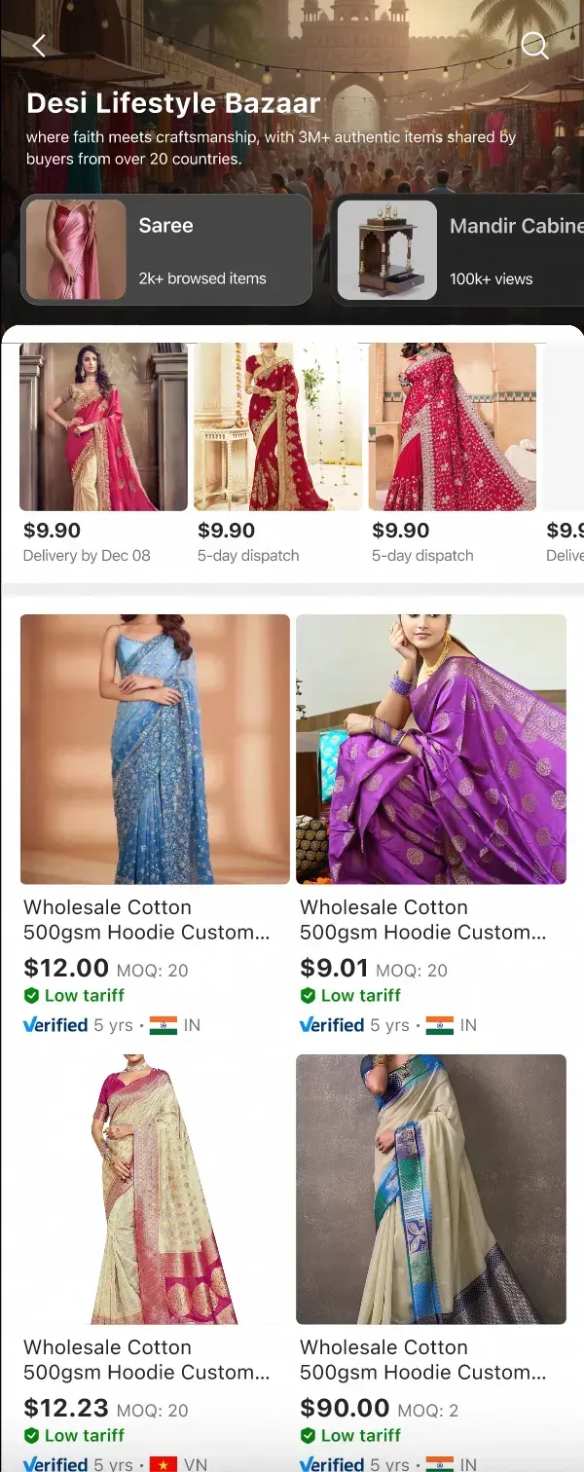Viewport: 584px width, 1472px height.
Task: Tap the India flag on the $9.01 listing
Action: pyautogui.click(x=440, y=1025)
